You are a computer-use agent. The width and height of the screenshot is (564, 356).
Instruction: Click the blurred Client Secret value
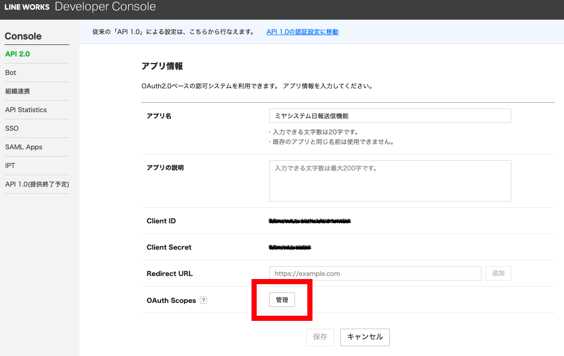(290, 247)
